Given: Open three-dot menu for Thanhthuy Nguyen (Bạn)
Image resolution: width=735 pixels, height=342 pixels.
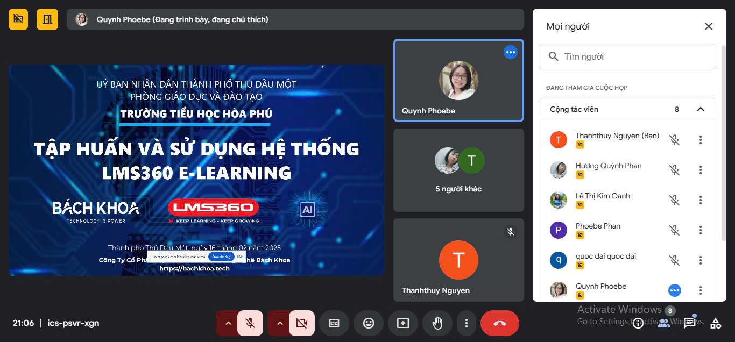Looking at the screenshot, I should click(x=701, y=140).
